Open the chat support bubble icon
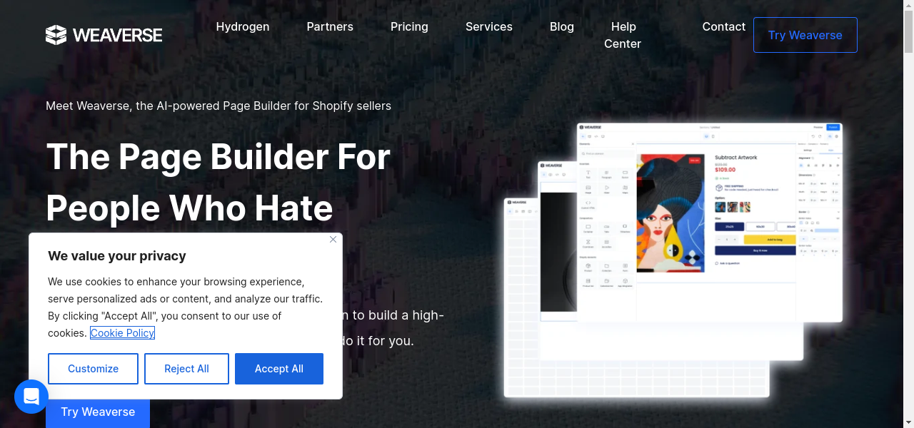Viewport: 914px width, 428px height. (x=31, y=397)
